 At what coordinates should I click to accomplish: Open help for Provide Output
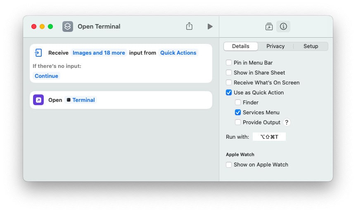click(287, 122)
